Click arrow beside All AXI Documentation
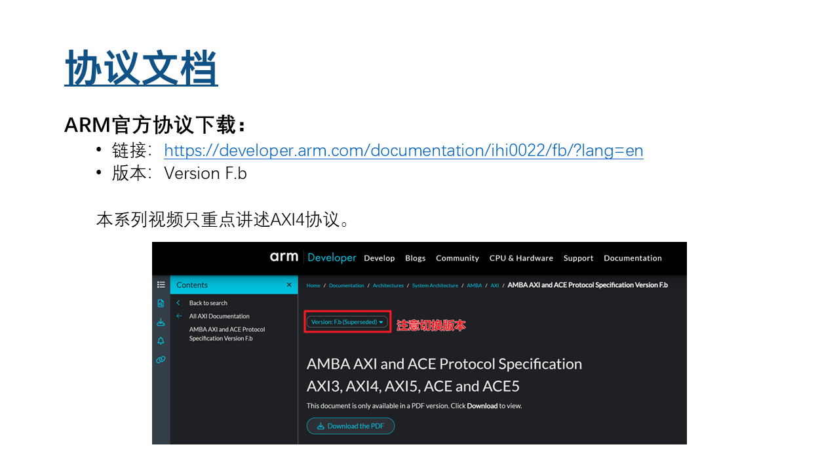 click(x=179, y=316)
